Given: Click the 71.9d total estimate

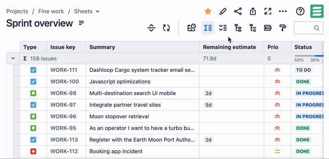Looking at the screenshot, I should 210,58.
